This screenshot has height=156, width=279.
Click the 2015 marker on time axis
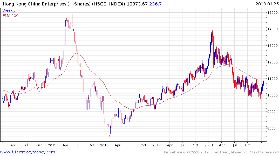click(52, 145)
